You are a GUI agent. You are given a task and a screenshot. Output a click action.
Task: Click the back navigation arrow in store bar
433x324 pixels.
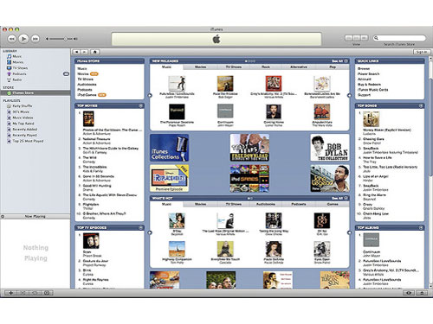76,52
